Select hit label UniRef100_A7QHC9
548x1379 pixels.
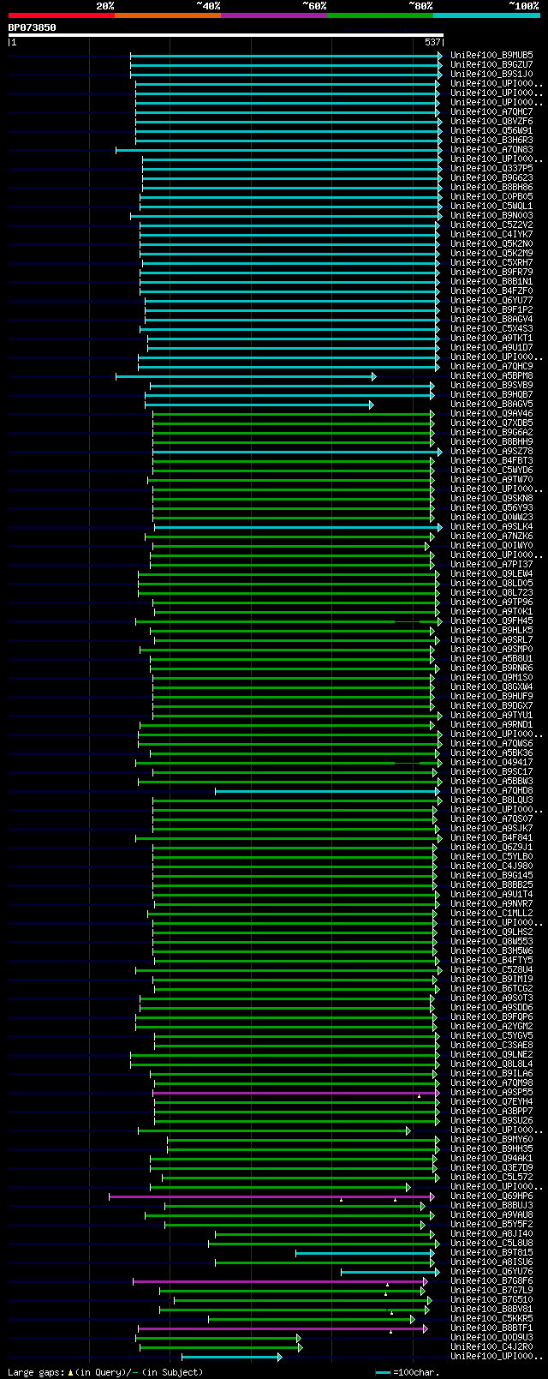491,366
